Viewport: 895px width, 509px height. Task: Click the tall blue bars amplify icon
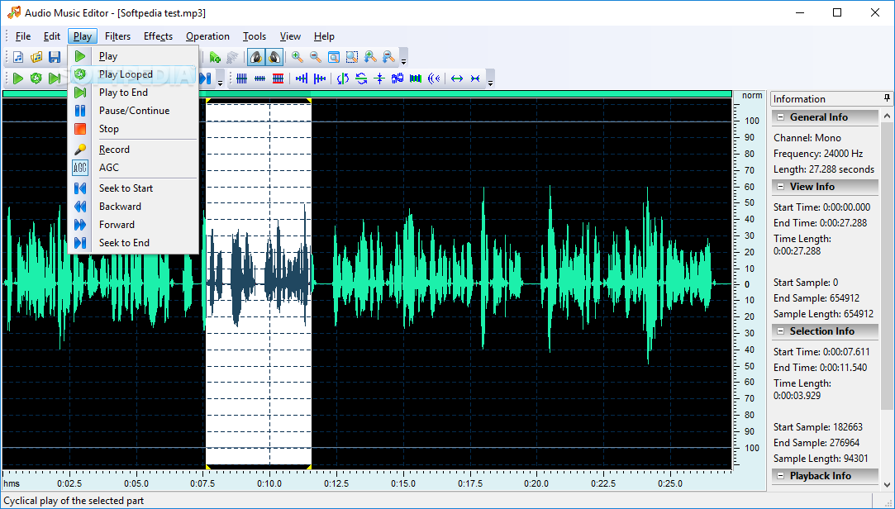(x=241, y=78)
